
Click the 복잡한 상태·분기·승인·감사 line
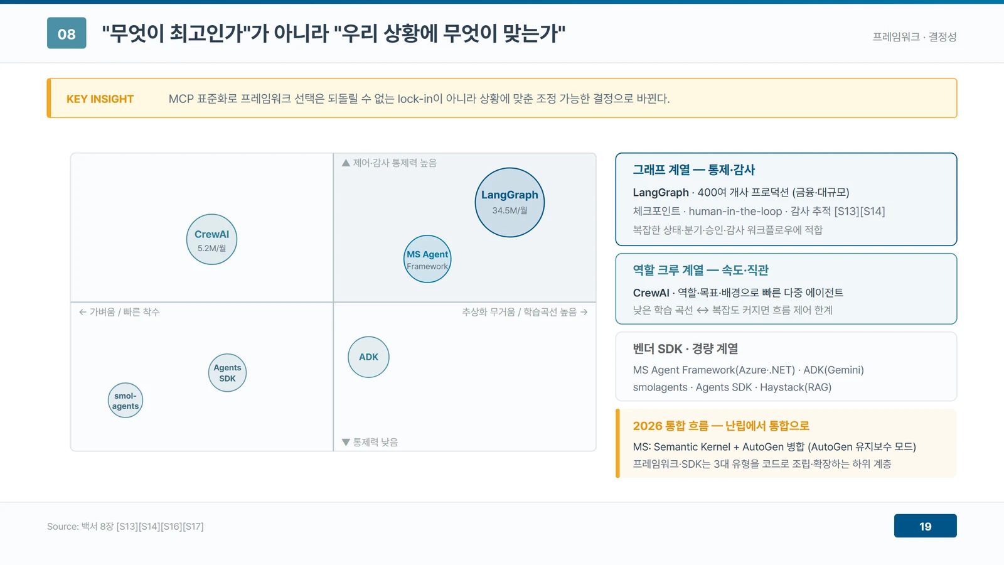(x=727, y=230)
